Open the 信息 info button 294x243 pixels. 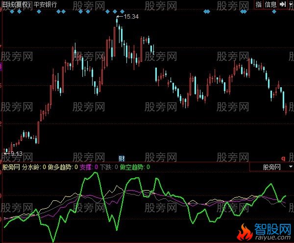coord(270,4)
